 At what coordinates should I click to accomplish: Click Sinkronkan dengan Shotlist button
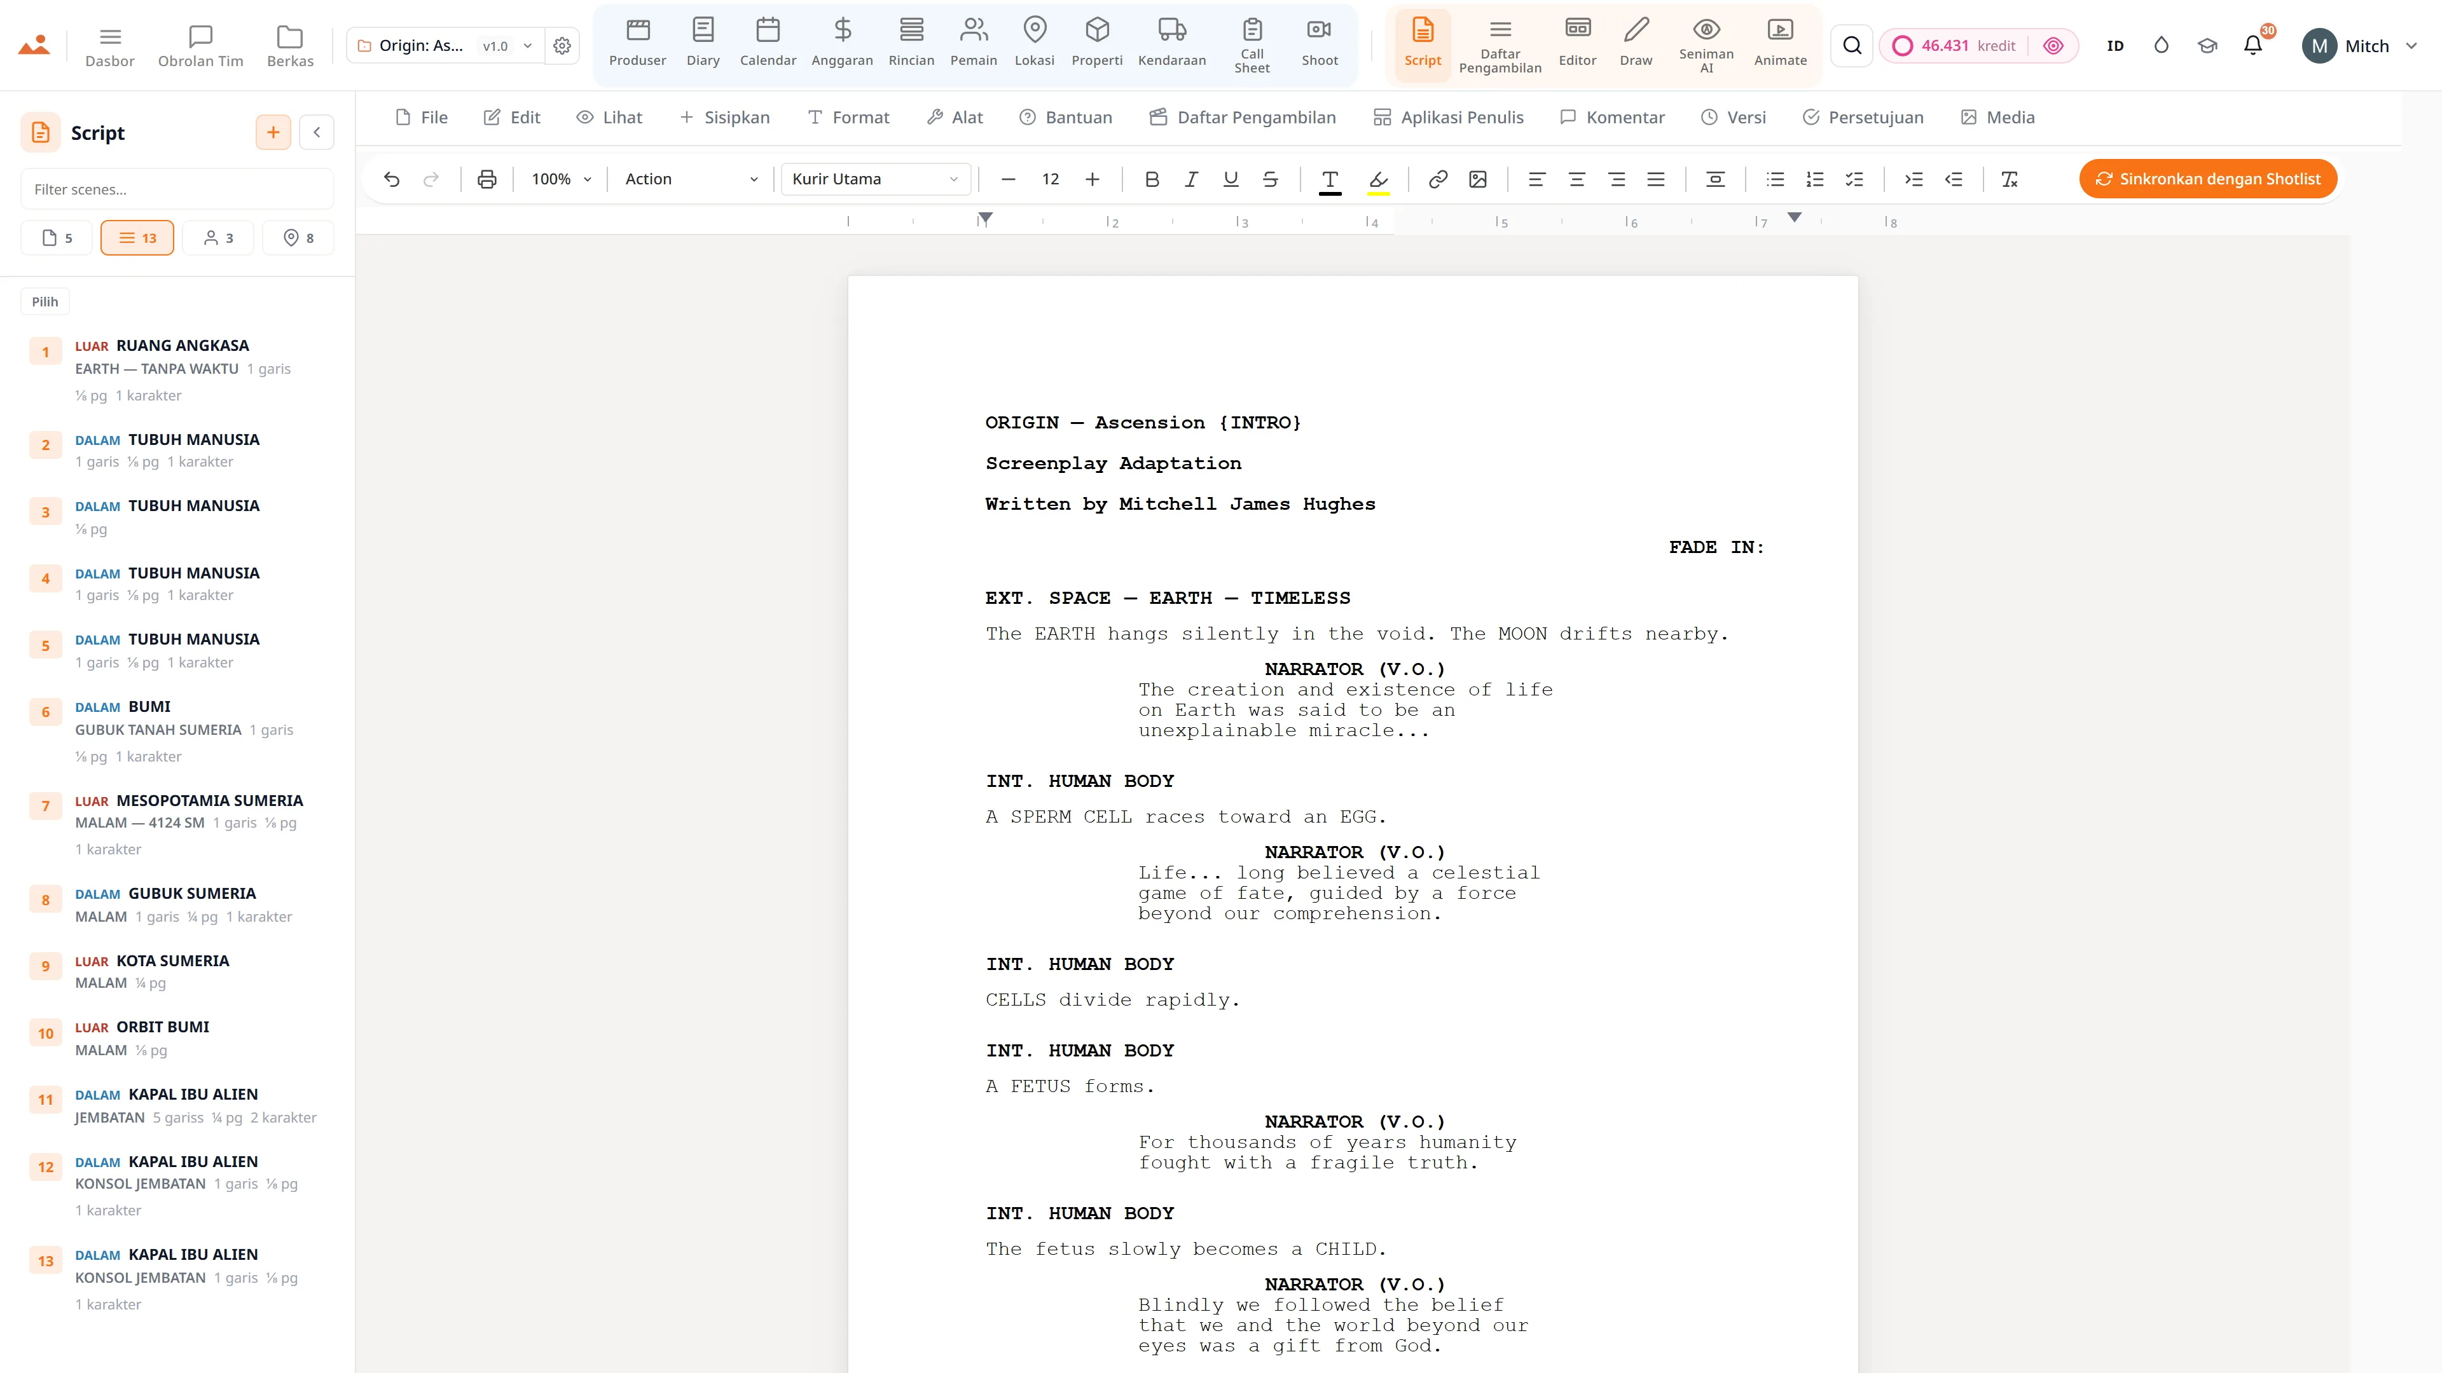point(2208,179)
